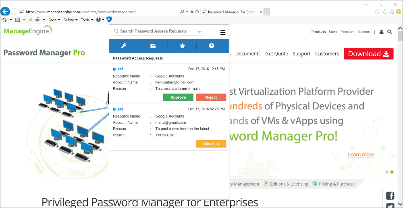Close the Password Manager for Enterprises tab
The image size is (403, 208).
[x=261, y=12]
